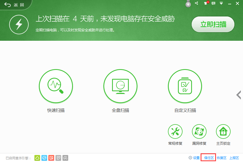243x162 pixels.
Task: Open 常规修复 general repair tool
Action: pos(175,131)
